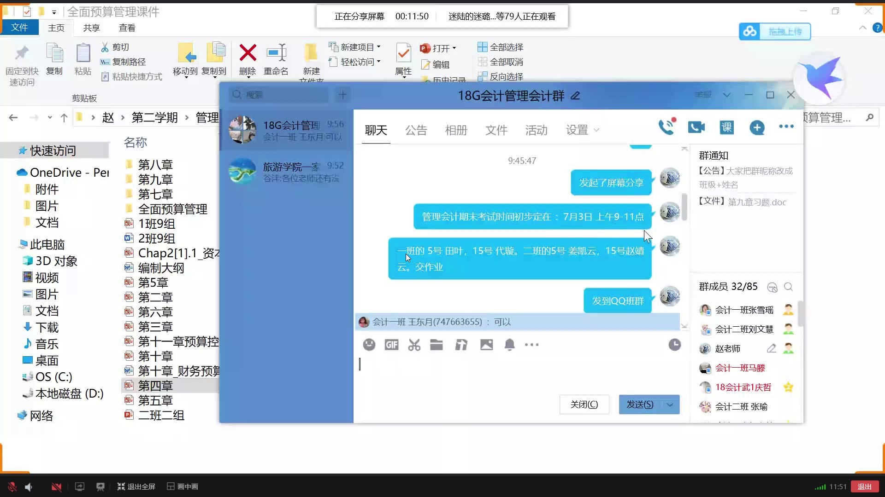Click the 发送(S) button to send message
885x497 pixels.
[640, 404]
